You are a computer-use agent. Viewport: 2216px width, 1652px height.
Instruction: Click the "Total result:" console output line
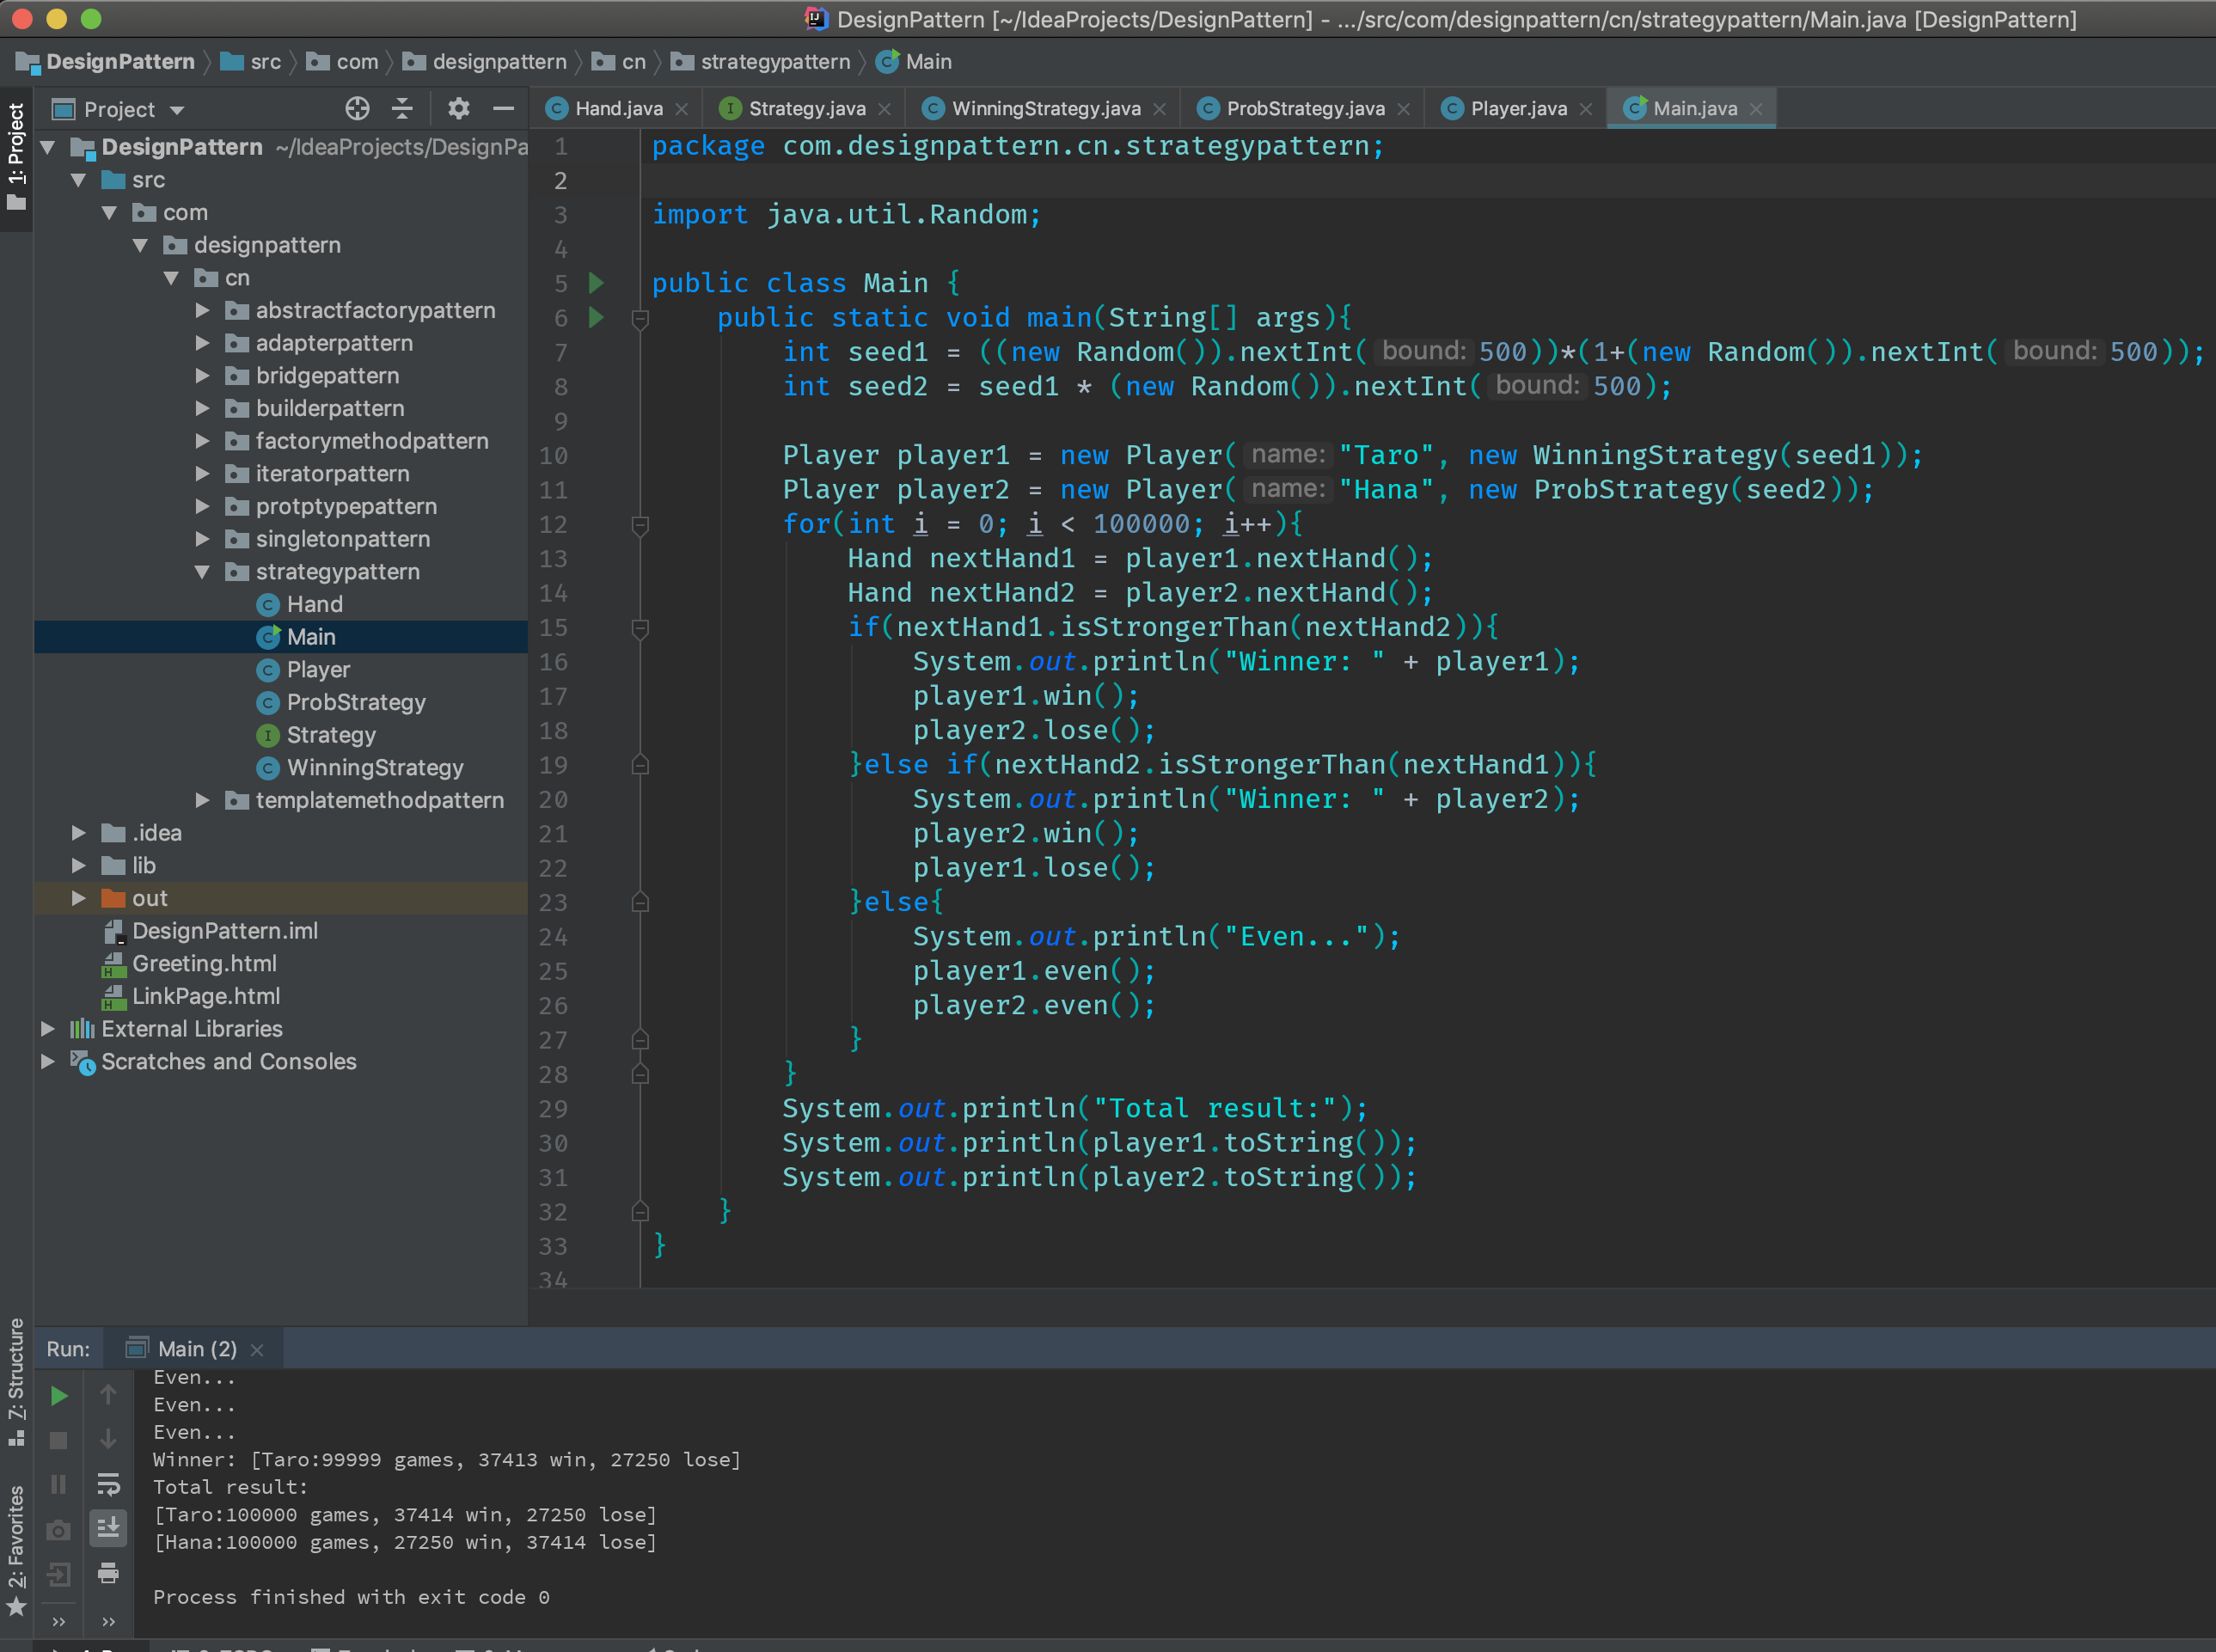(230, 1487)
